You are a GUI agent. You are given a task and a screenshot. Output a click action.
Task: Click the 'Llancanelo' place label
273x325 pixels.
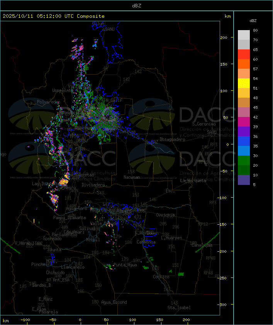[73, 267]
